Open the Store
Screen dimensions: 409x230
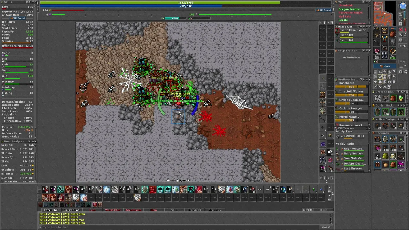coord(385,66)
